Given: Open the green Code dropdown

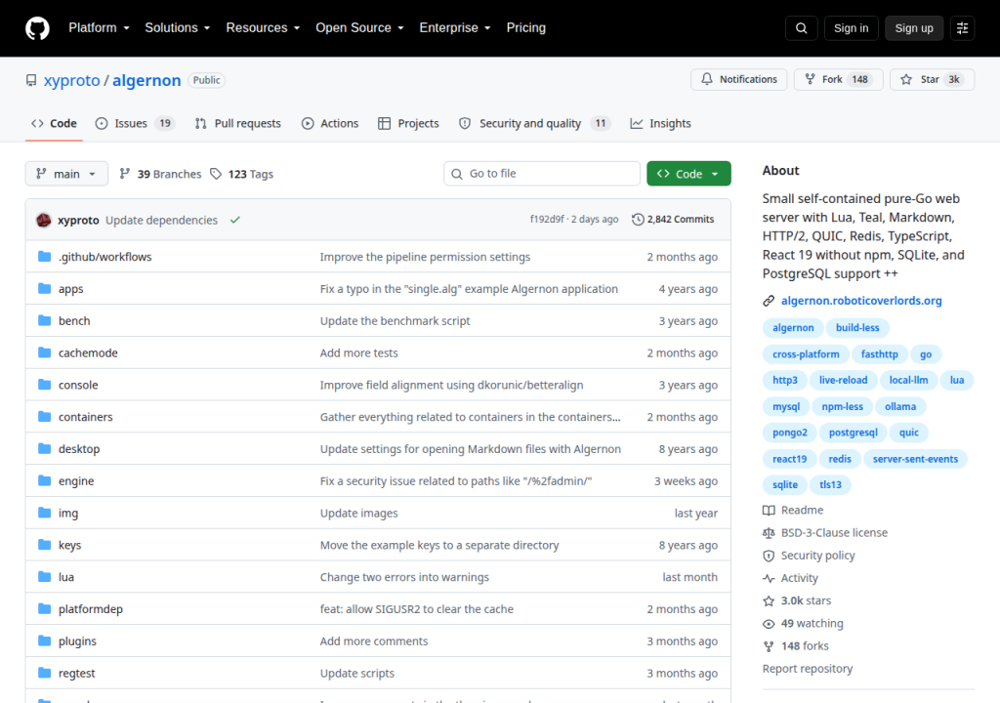Looking at the screenshot, I should [688, 174].
